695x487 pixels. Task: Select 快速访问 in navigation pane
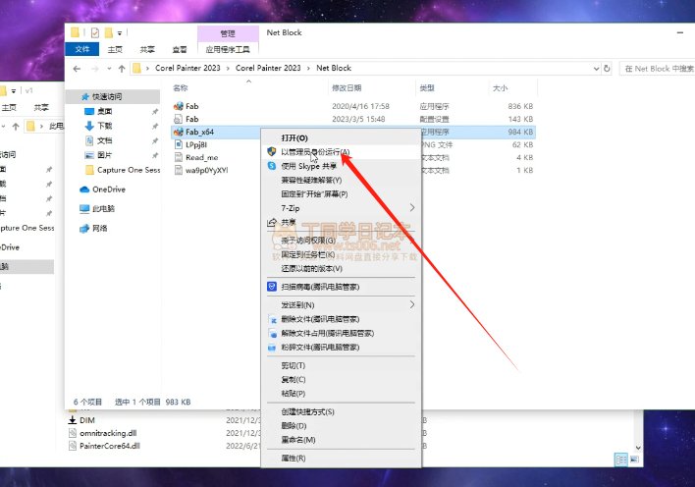113,96
